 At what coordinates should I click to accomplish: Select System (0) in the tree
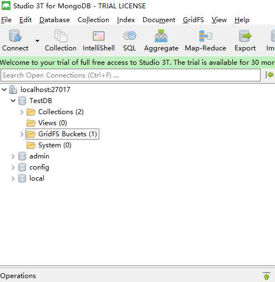tap(55, 145)
